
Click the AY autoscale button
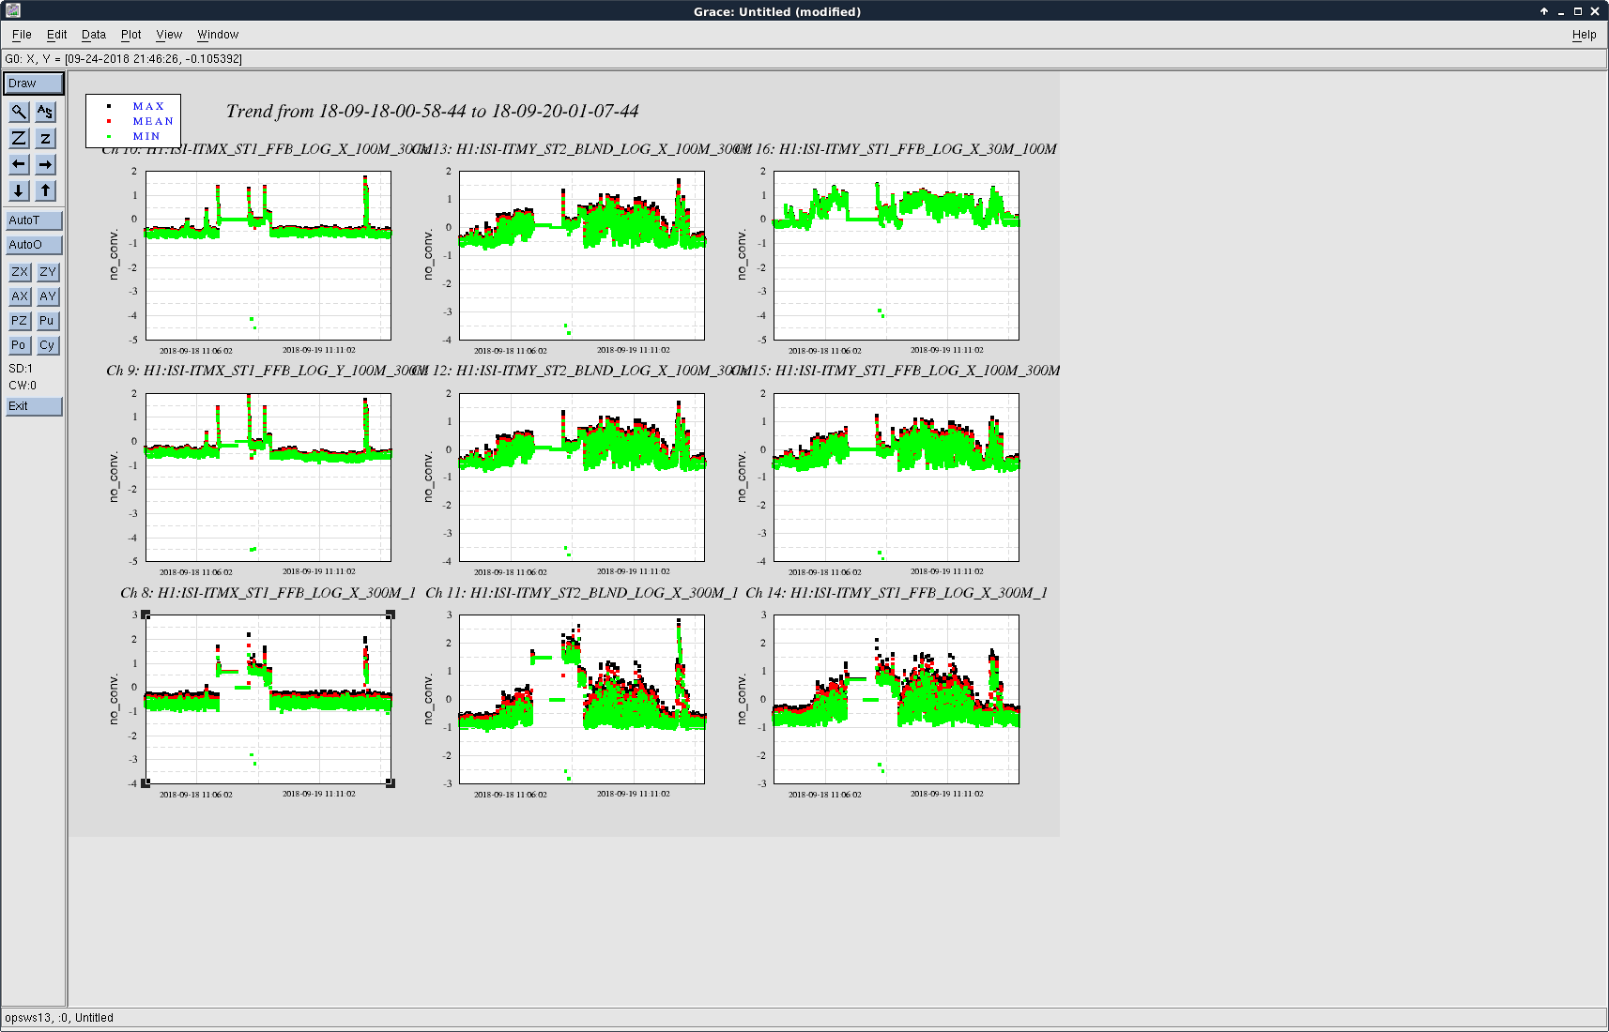[x=48, y=296]
